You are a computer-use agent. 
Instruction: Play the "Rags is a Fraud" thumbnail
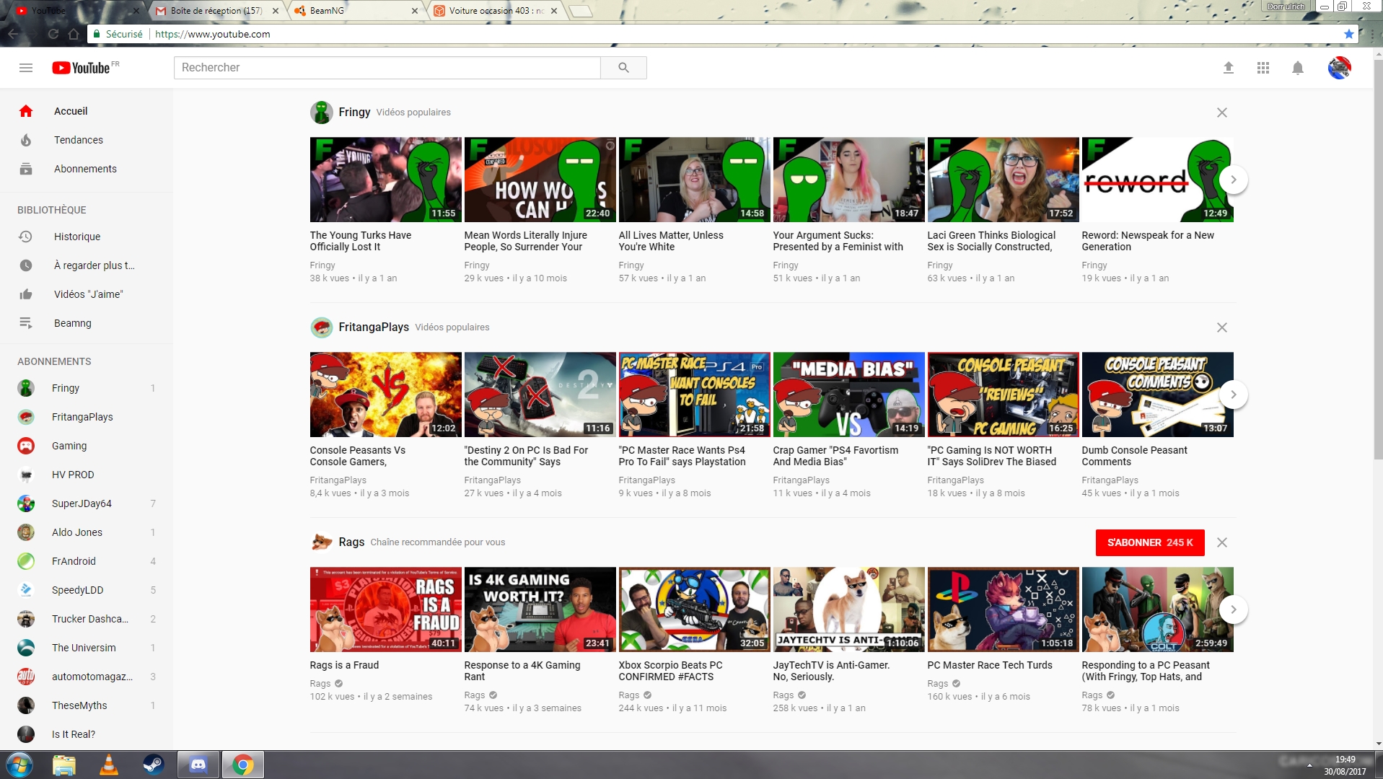[x=385, y=609]
